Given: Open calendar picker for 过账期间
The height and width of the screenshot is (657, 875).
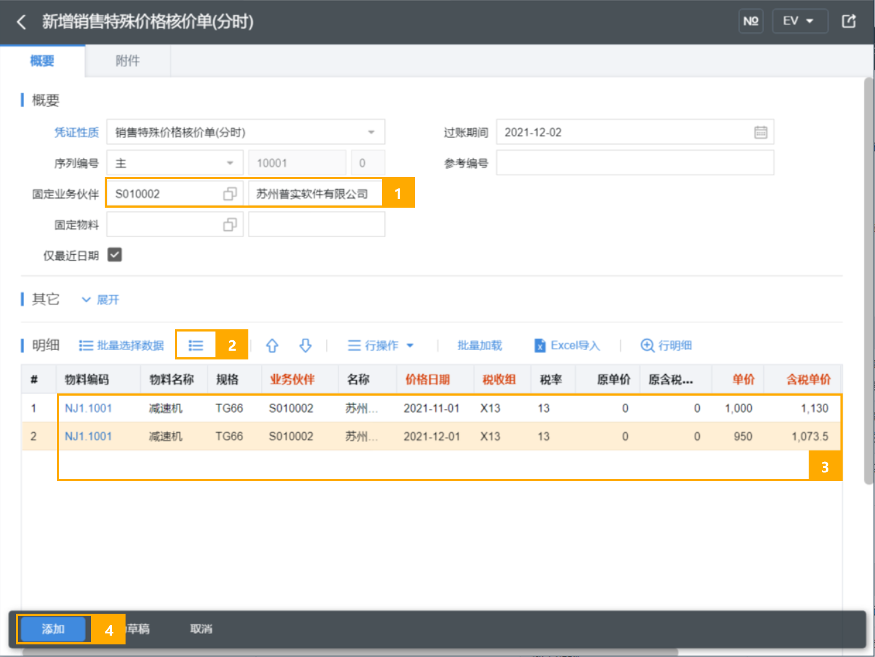Looking at the screenshot, I should (760, 132).
